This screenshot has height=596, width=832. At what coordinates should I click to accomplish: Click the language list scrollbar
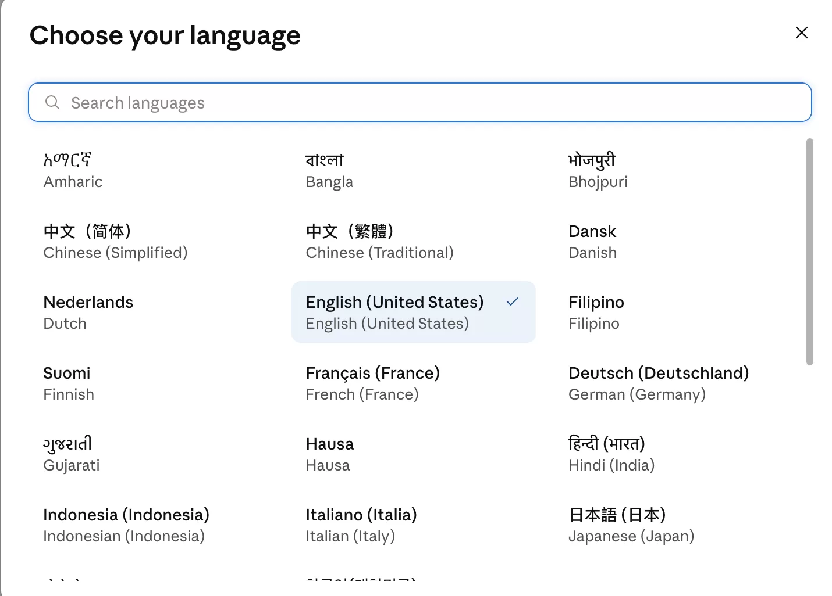pos(809,252)
